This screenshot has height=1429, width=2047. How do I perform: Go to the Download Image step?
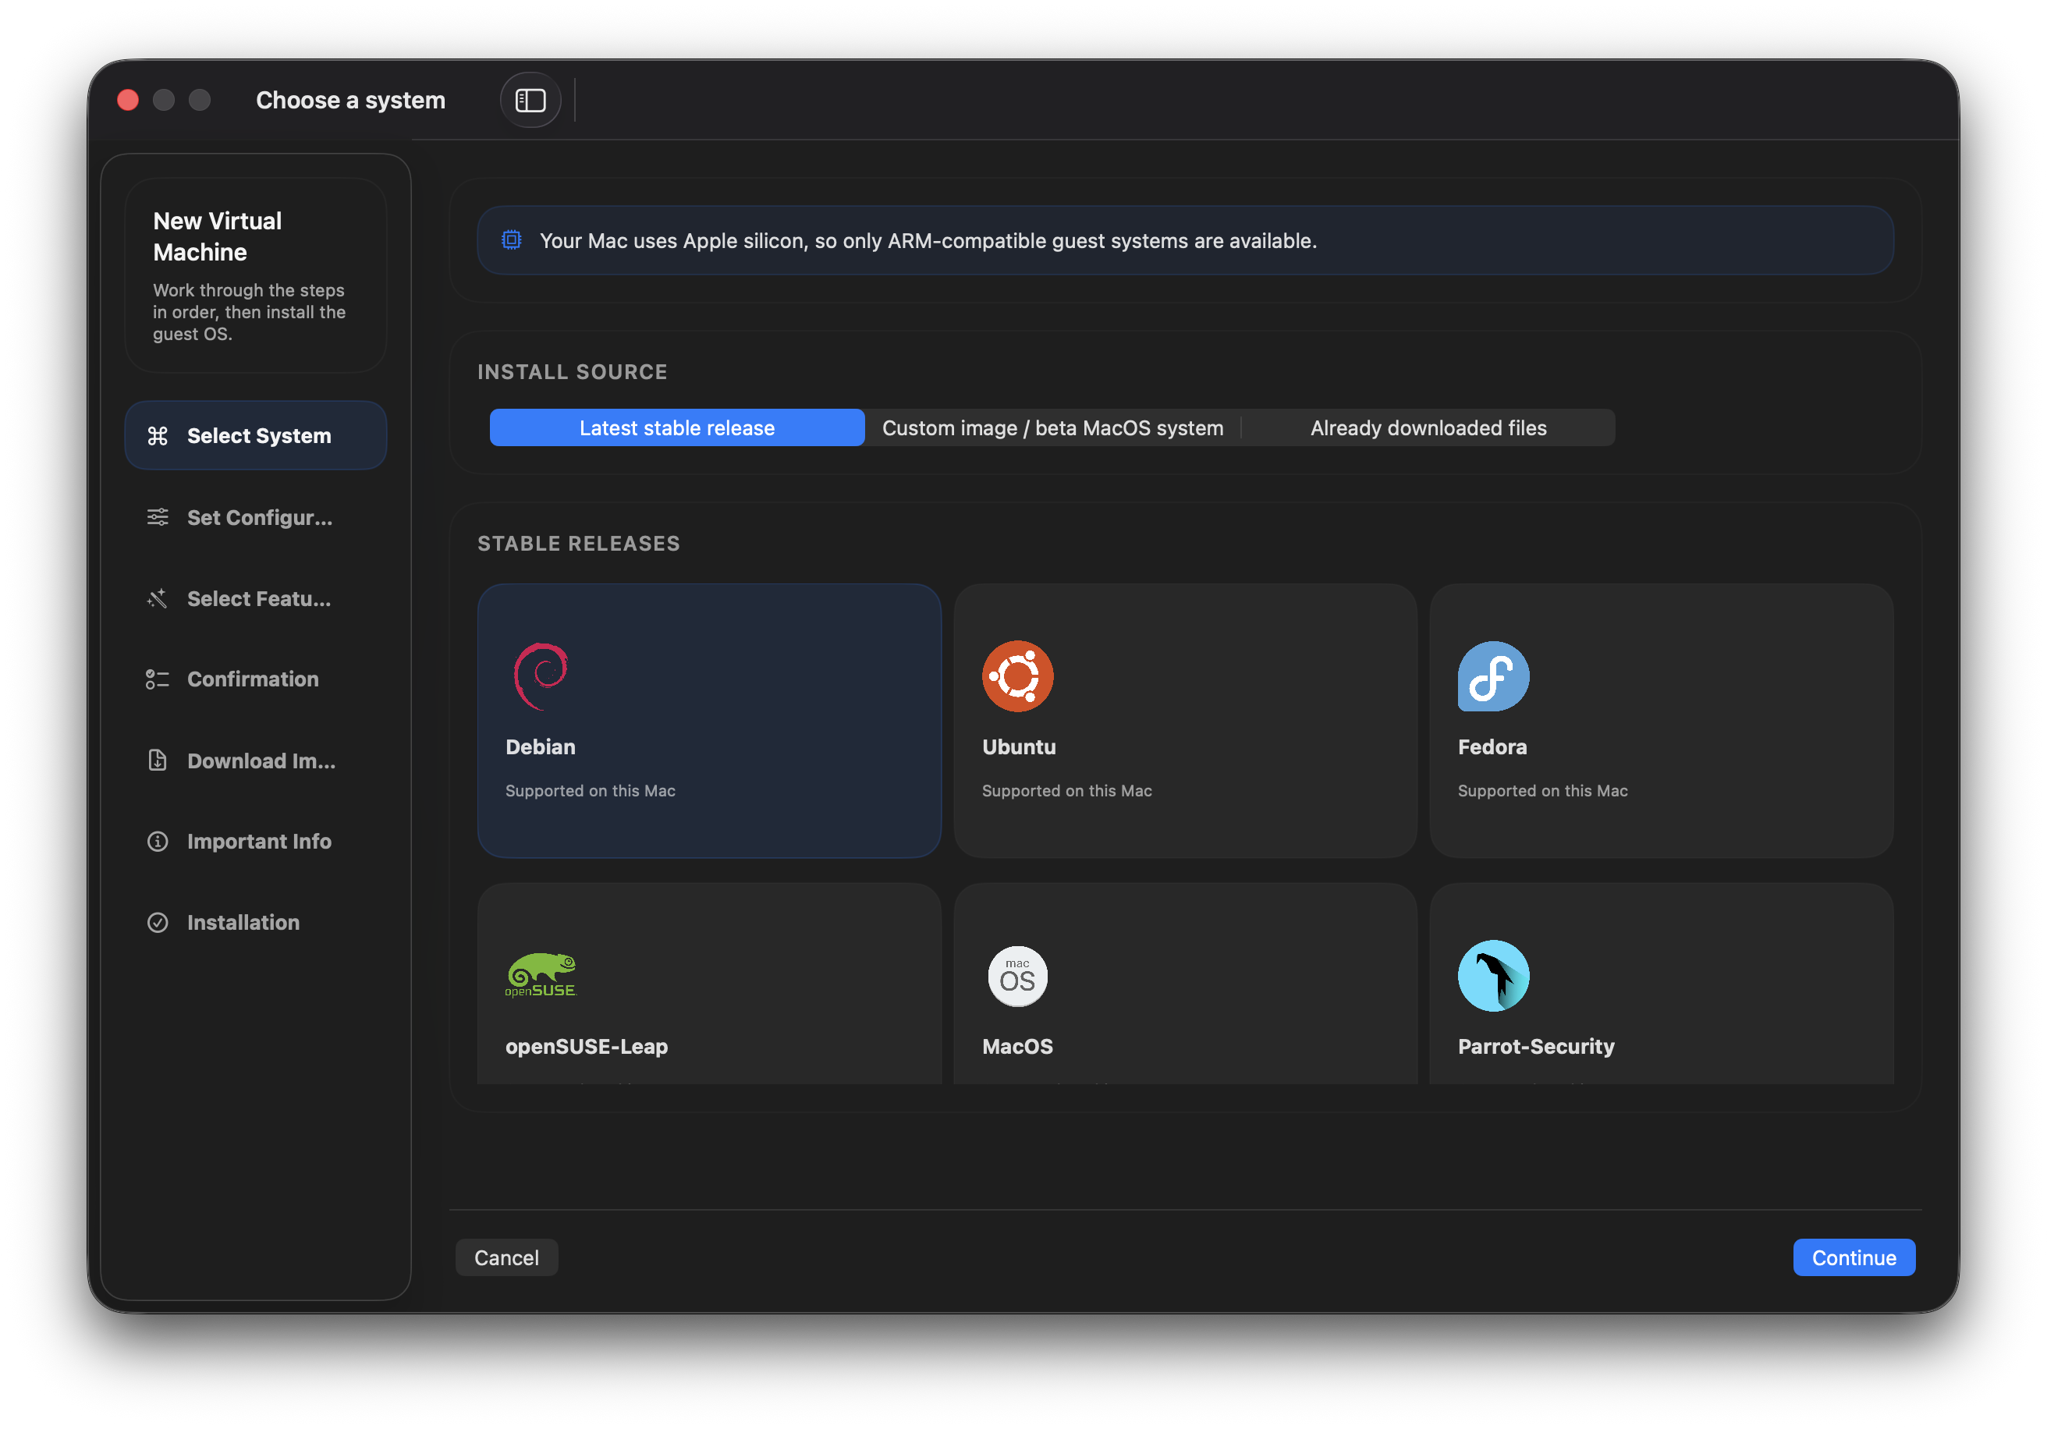click(256, 761)
